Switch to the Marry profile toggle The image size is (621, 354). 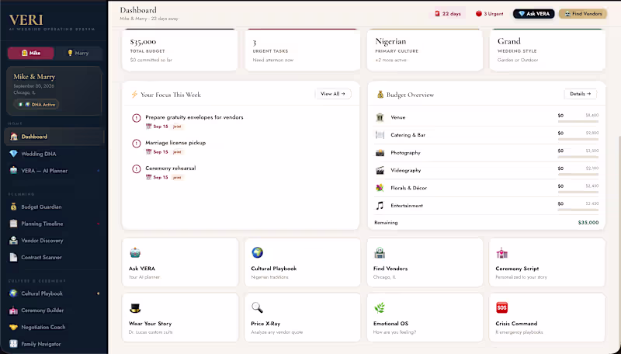[x=78, y=53]
